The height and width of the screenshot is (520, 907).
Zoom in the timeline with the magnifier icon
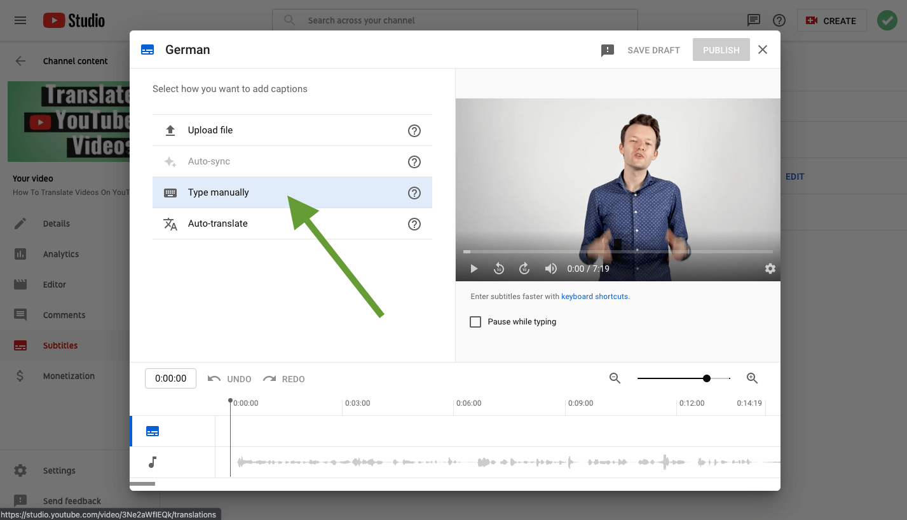coord(753,378)
